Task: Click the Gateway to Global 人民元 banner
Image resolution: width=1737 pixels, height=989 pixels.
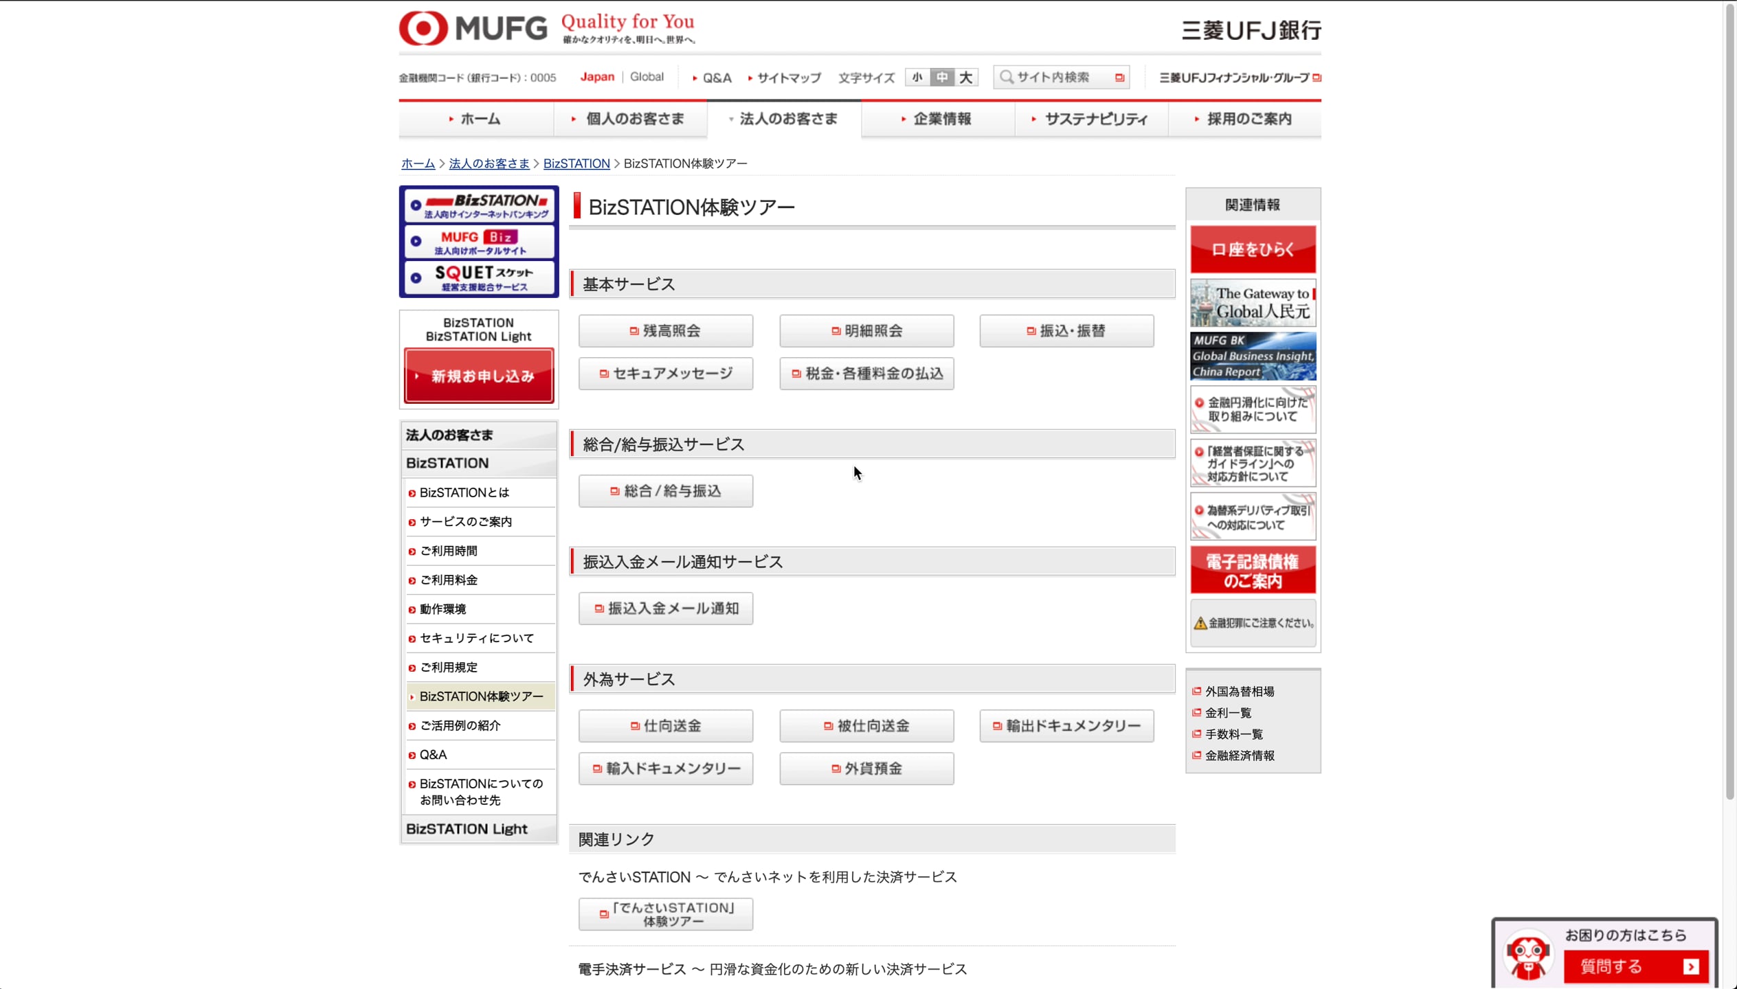Action: tap(1253, 303)
